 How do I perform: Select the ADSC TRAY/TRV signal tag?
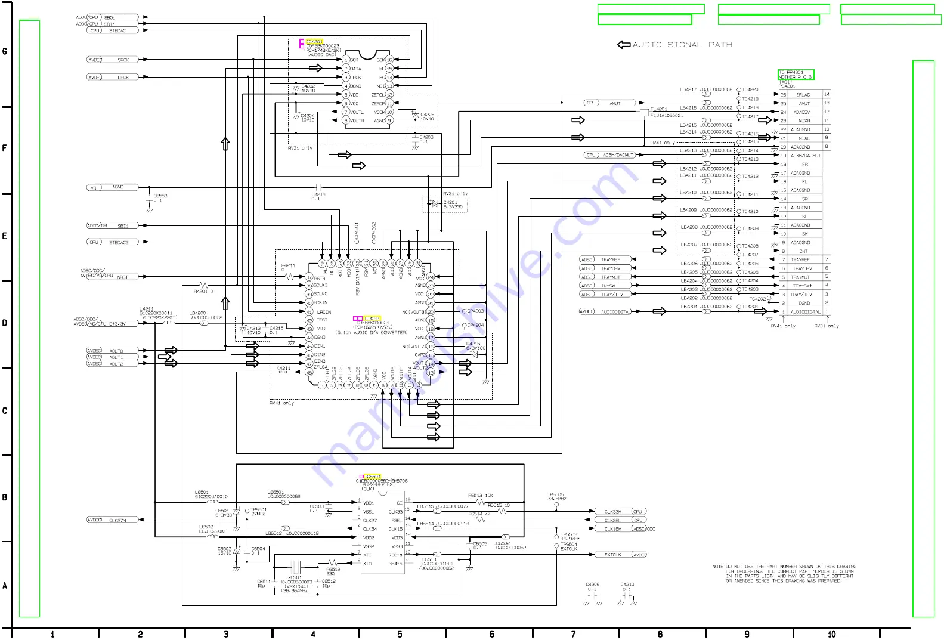[x=604, y=294]
